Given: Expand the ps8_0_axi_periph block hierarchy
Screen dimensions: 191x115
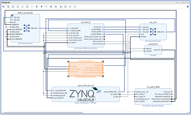Looking at the screenshot, I should point(12,15).
